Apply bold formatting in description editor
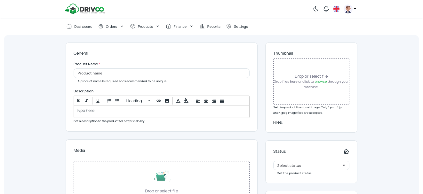423x194 pixels. pyautogui.click(x=78, y=101)
